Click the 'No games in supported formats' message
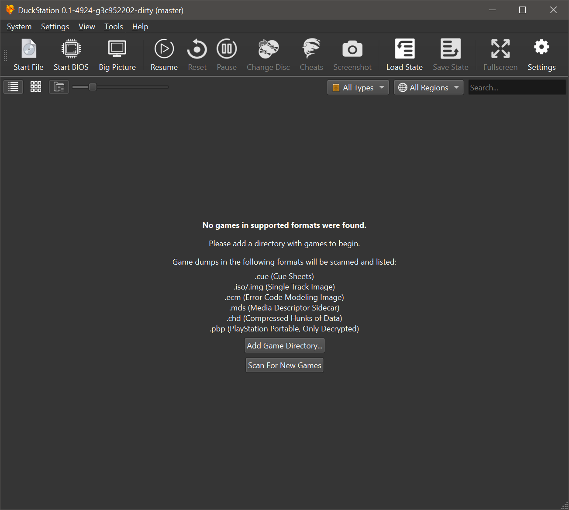This screenshot has height=510, width=569. [x=284, y=225]
